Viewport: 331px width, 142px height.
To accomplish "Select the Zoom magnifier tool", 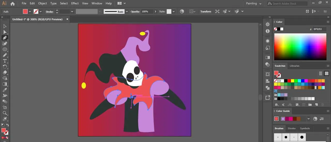I will point(5,113).
